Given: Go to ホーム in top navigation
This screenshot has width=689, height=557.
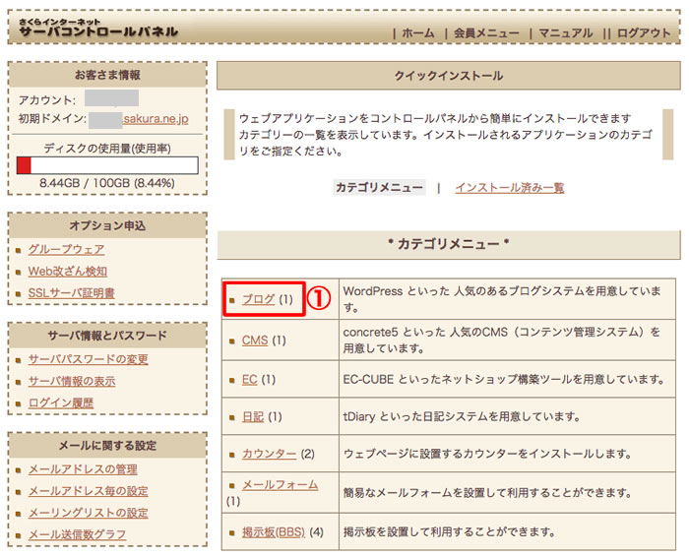Looking at the screenshot, I should [x=417, y=32].
